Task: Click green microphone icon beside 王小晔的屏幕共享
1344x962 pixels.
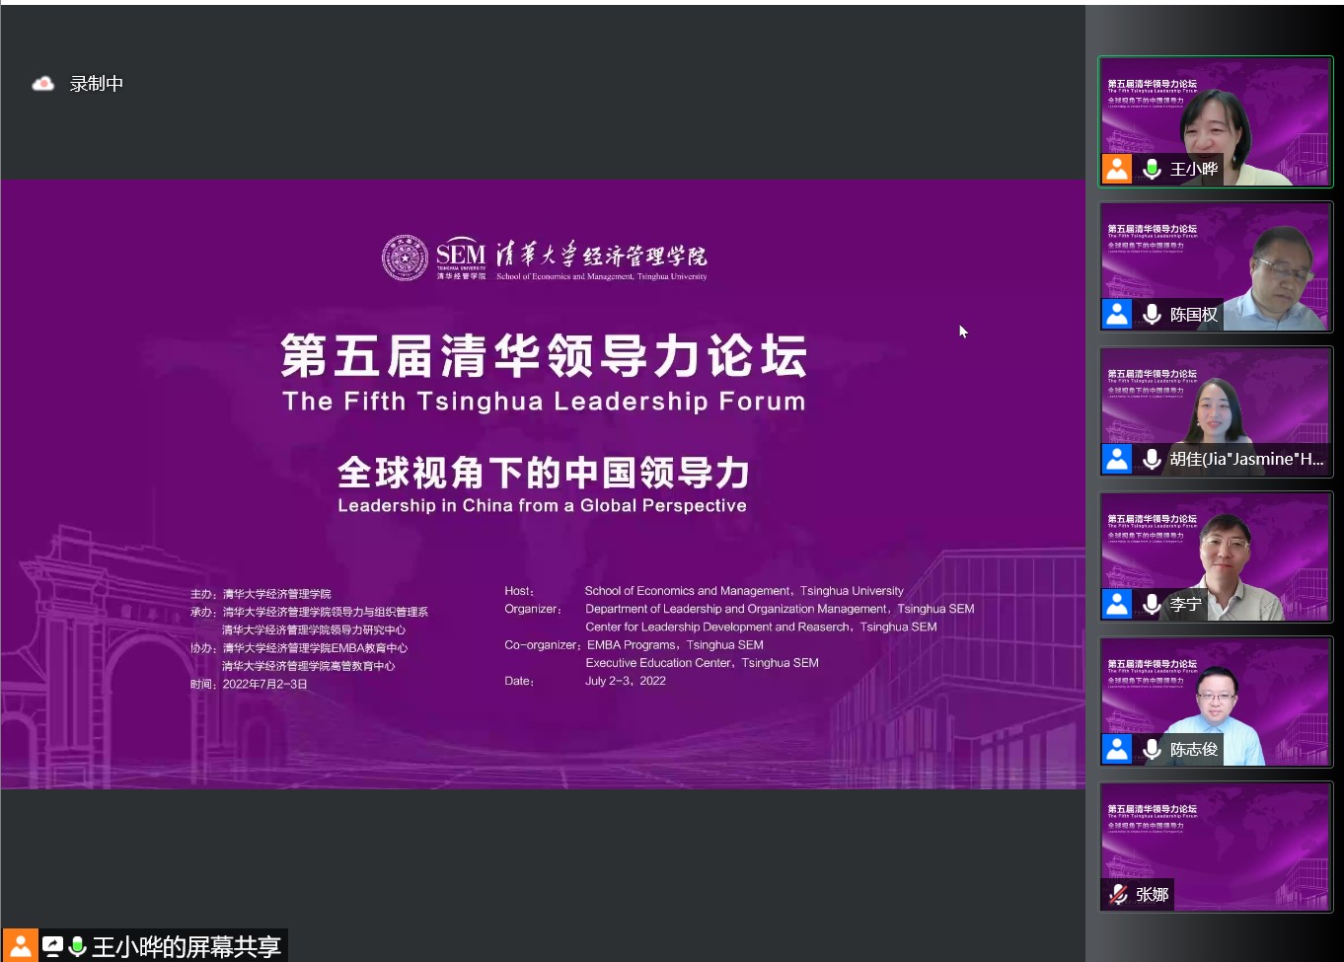Action: tap(77, 946)
